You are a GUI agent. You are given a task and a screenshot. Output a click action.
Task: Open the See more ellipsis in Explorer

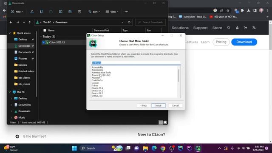[127, 11]
